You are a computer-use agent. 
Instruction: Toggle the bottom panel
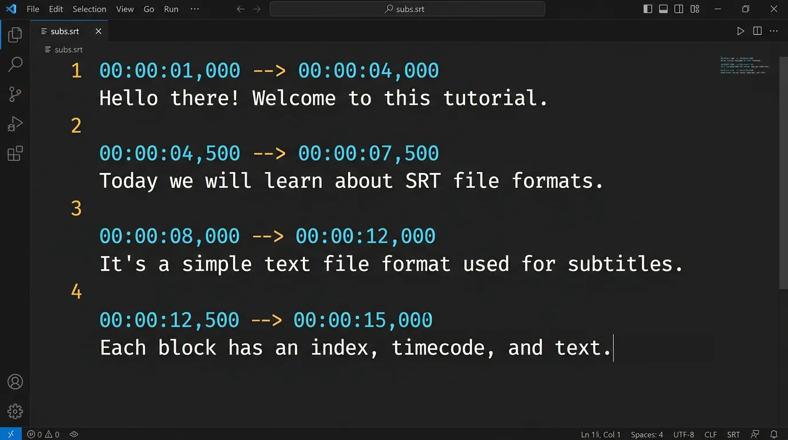[x=663, y=9]
